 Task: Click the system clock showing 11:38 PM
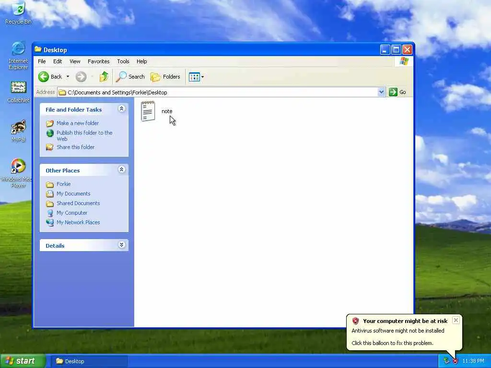pos(473,361)
